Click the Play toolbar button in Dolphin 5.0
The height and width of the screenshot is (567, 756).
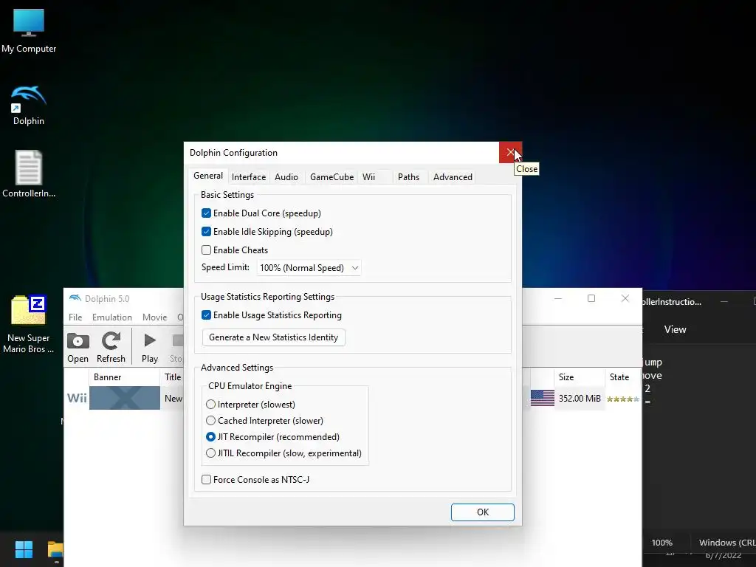(x=150, y=347)
